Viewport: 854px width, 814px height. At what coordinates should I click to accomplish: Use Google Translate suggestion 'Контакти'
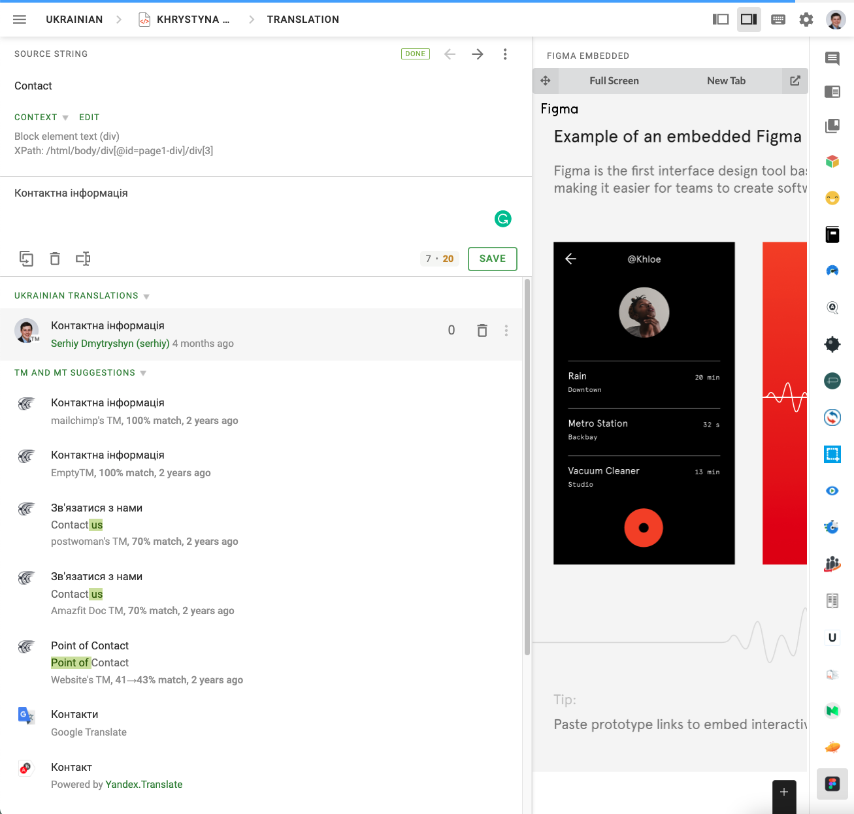(261, 723)
